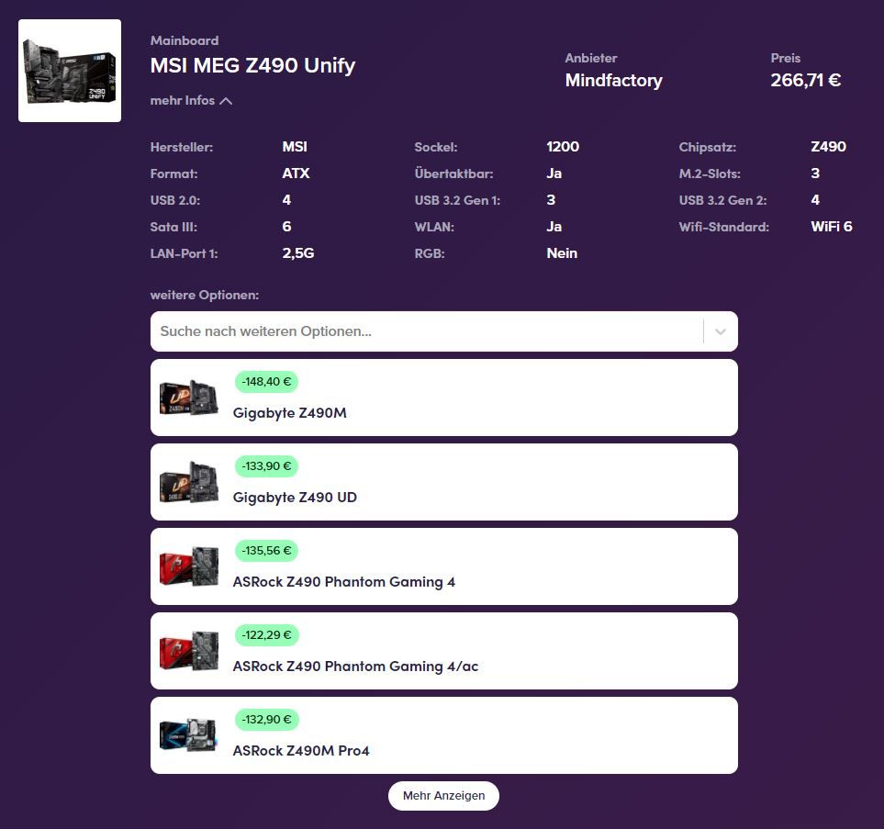Expand the options dropdown chevron arrow
This screenshot has width=884, height=829.
(720, 331)
